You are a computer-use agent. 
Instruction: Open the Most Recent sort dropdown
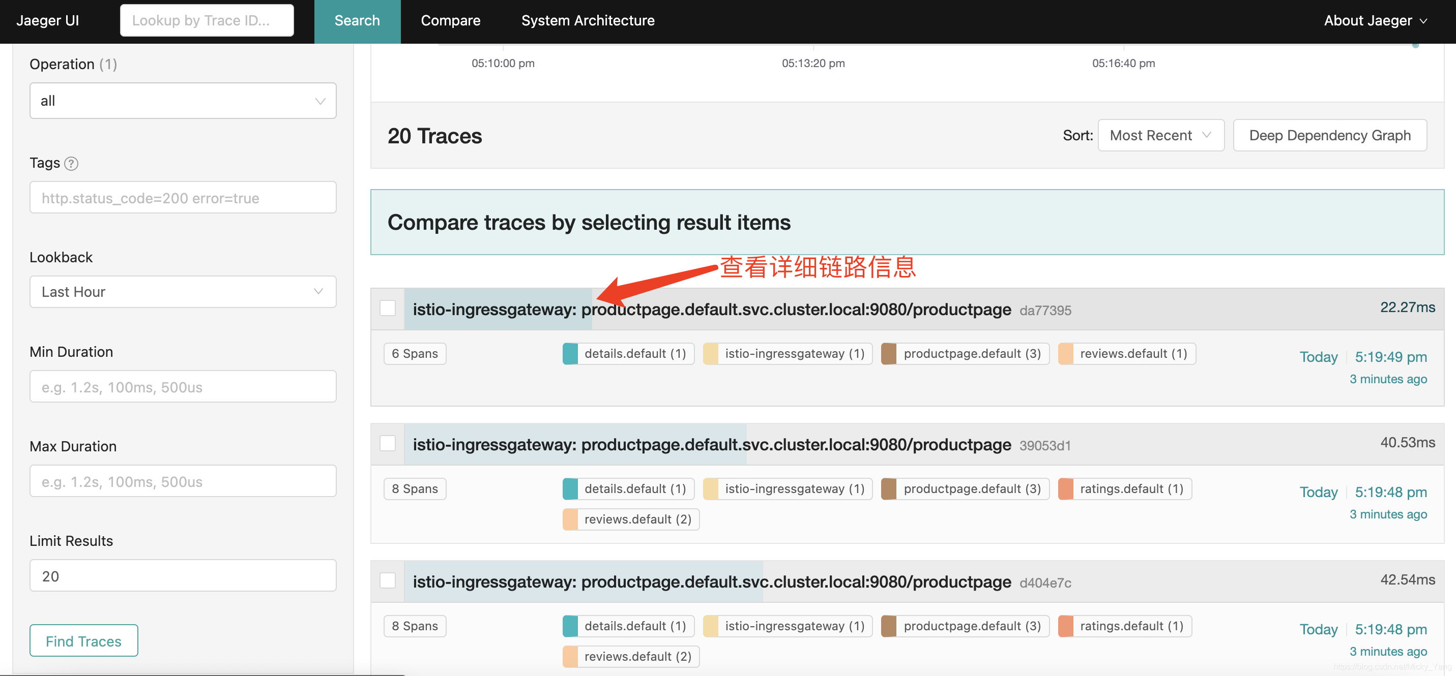pyautogui.click(x=1160, y=136)
